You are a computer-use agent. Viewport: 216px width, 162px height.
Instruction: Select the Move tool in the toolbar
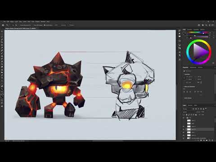coord(2,31)
